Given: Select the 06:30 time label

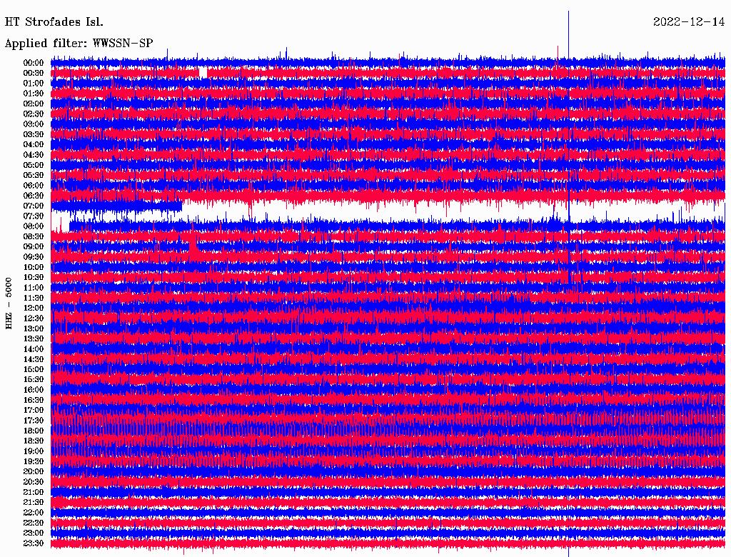Looking at the screenshot, I should click(x=34, y=196).
